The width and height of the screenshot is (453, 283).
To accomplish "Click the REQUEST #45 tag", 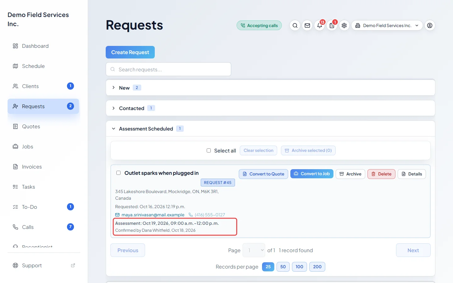I will (x=218, y=182).
